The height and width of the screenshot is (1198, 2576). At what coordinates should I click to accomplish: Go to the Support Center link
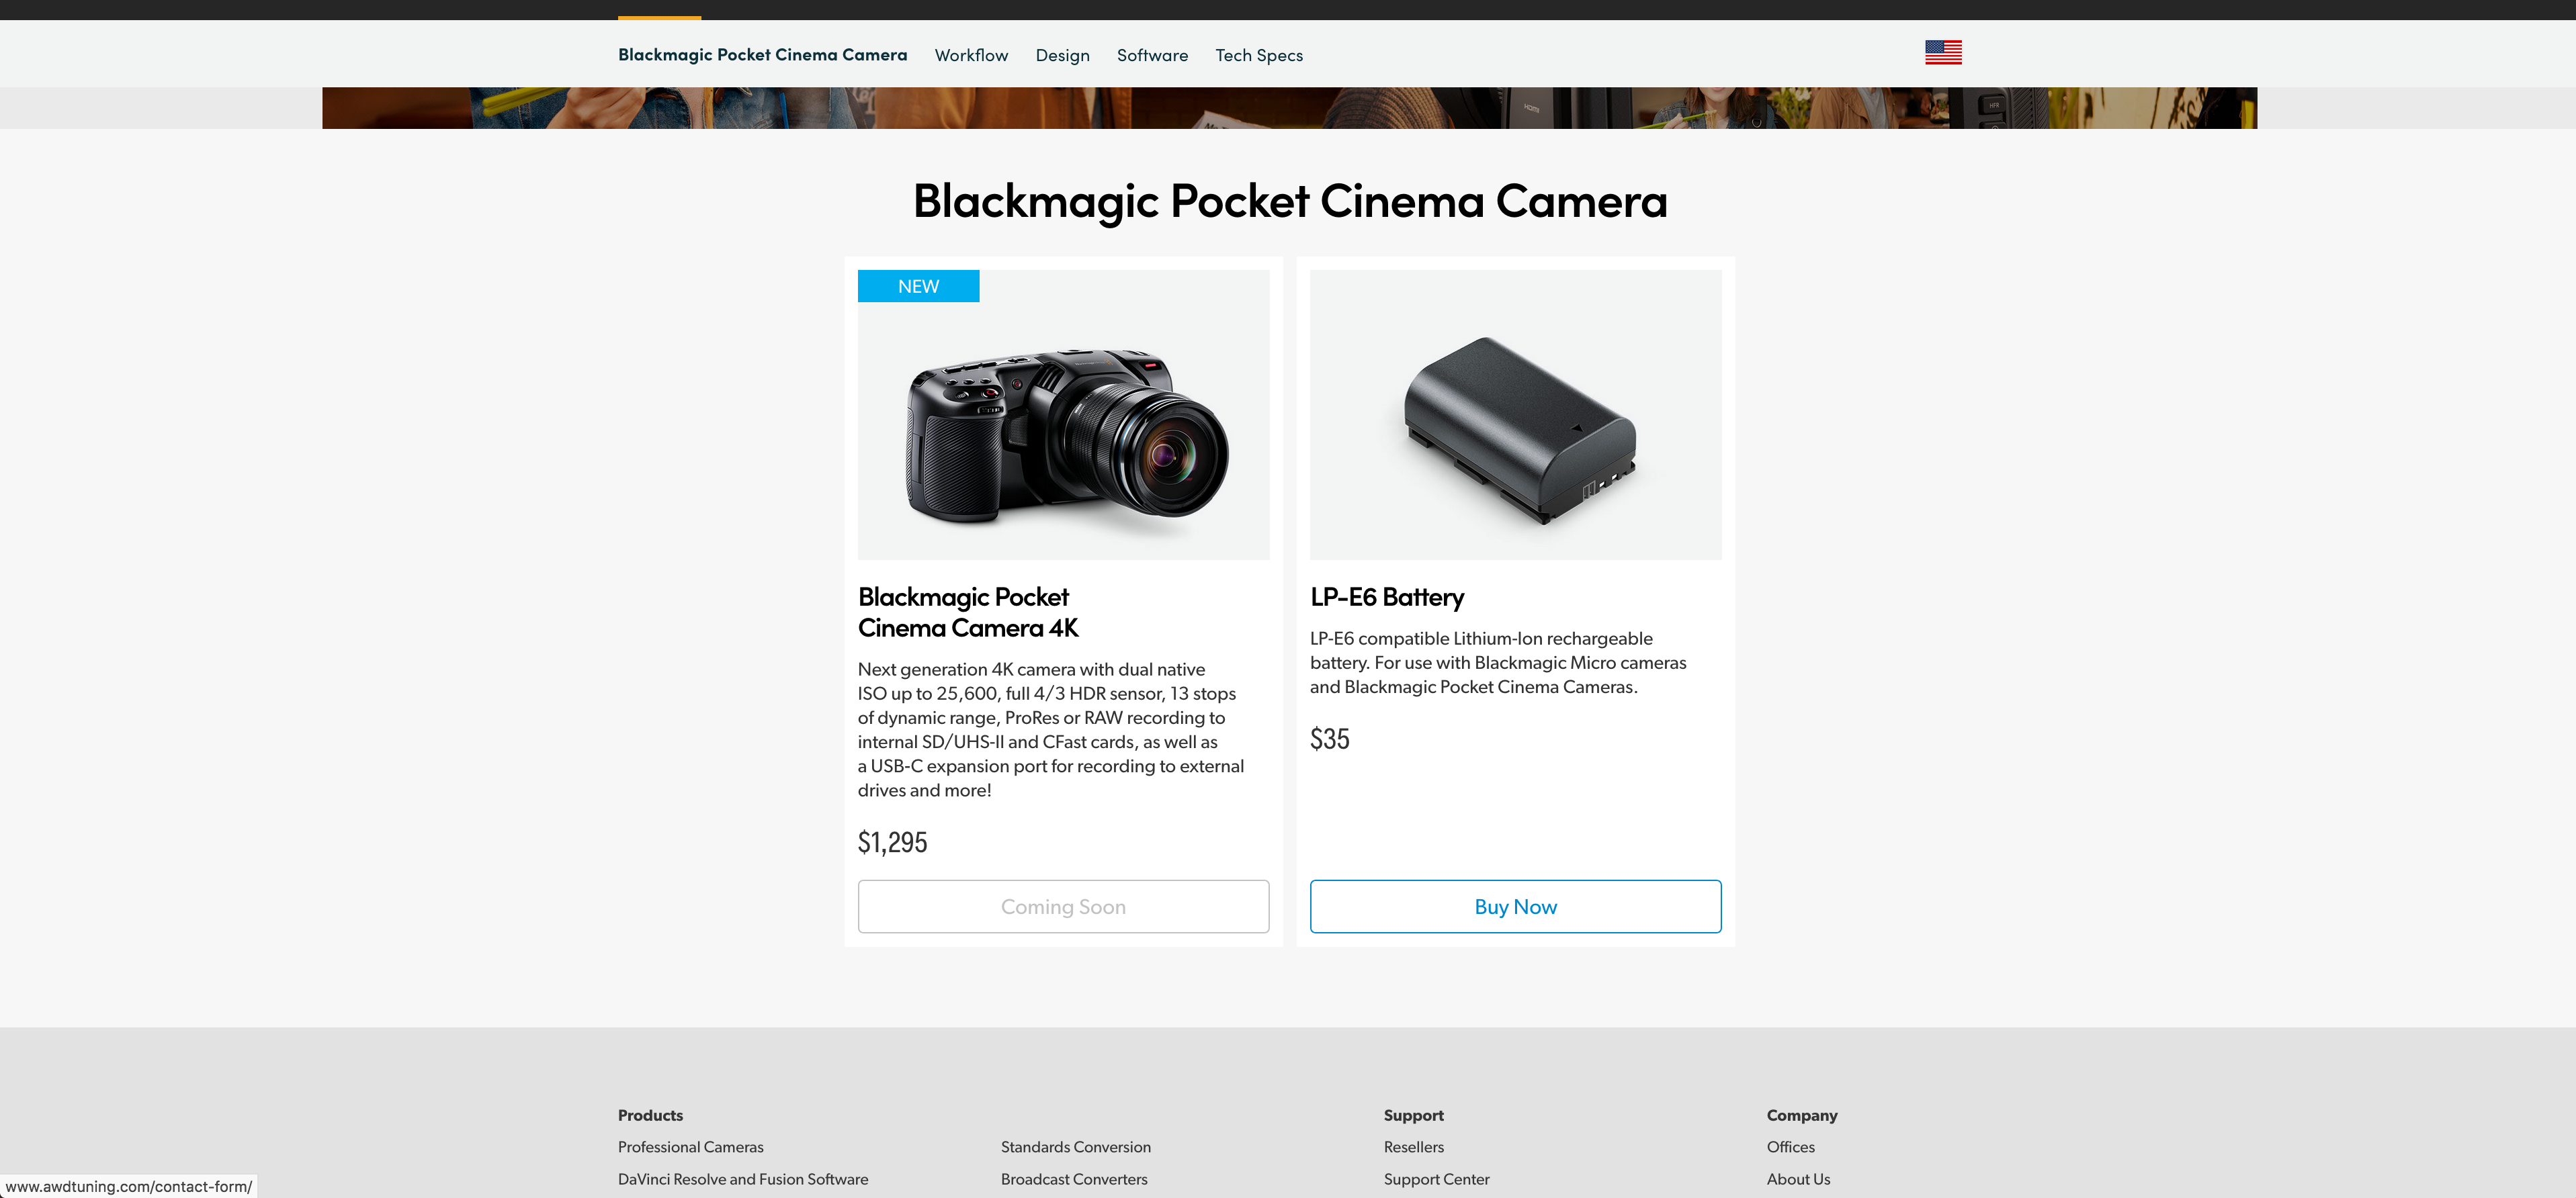pyautogui.click(x=1436, y=1179)
